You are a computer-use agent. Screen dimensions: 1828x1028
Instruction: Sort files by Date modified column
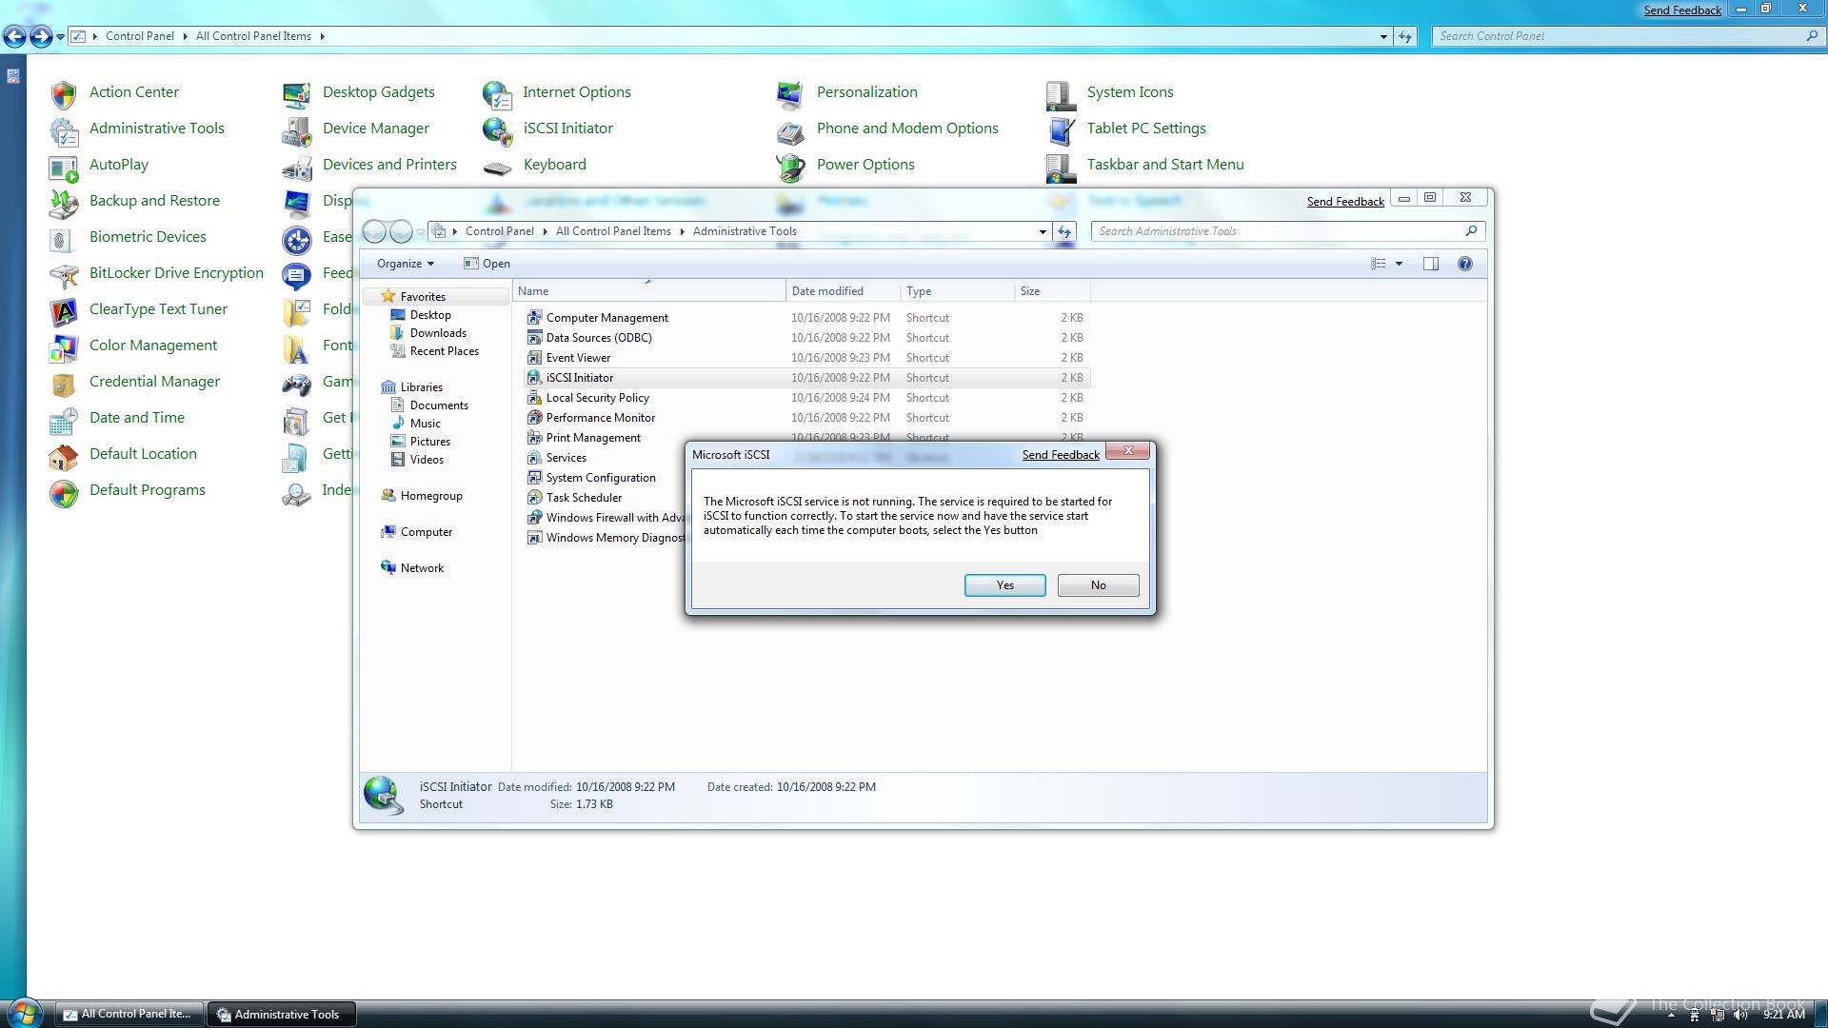point(843,291)
